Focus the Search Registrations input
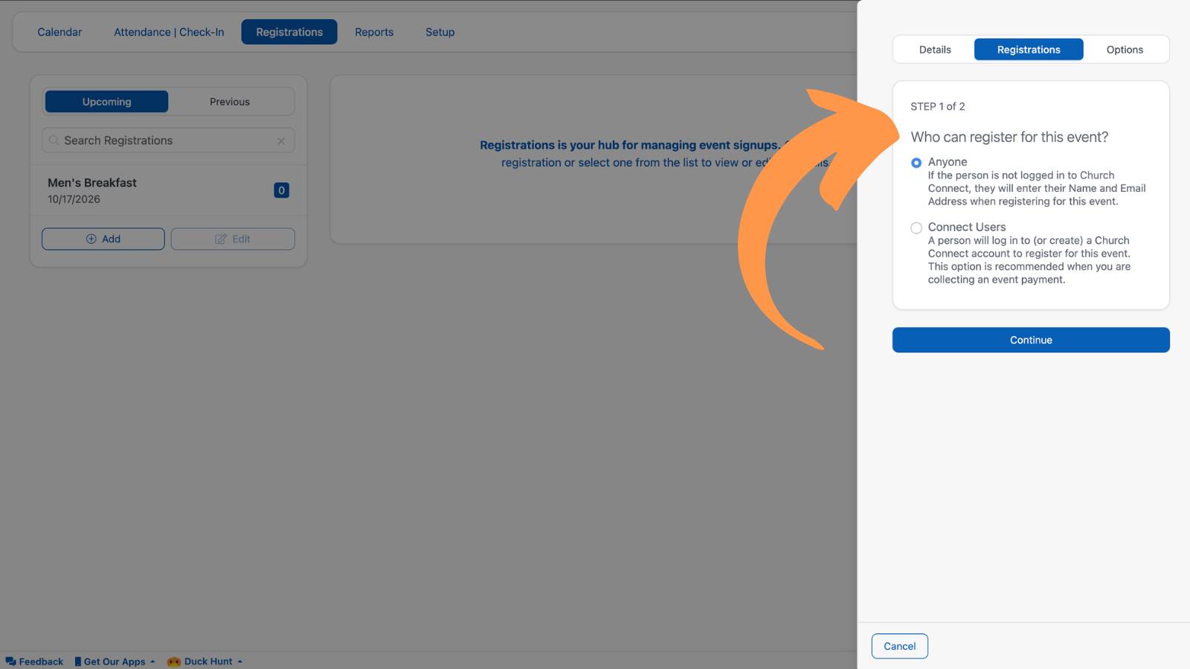The image size is (1190, 669). pos(168,140)
